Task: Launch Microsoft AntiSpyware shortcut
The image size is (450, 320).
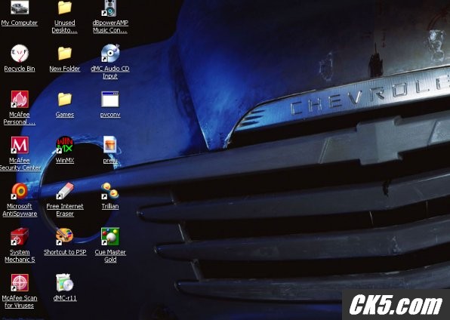Action: [x=20, y=191]
